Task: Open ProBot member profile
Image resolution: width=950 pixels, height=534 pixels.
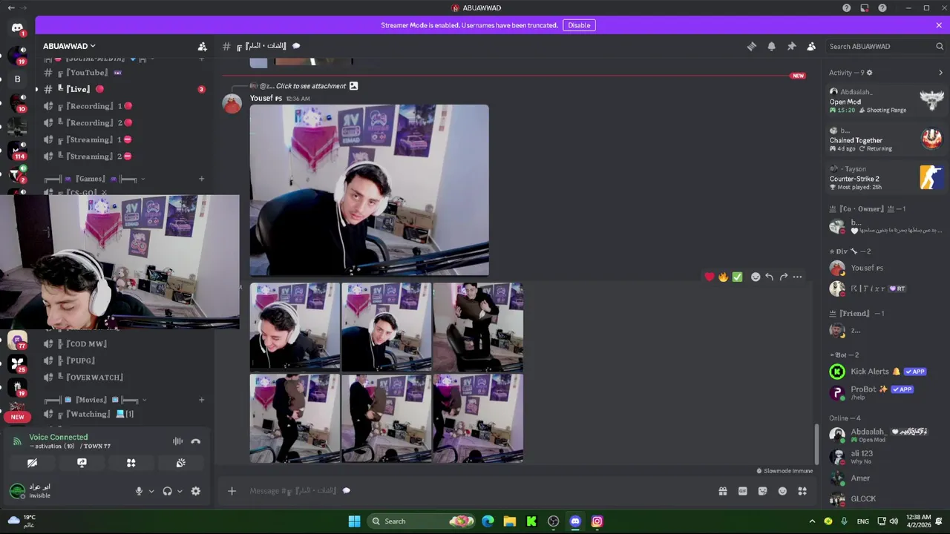Action: coord(886,392)
